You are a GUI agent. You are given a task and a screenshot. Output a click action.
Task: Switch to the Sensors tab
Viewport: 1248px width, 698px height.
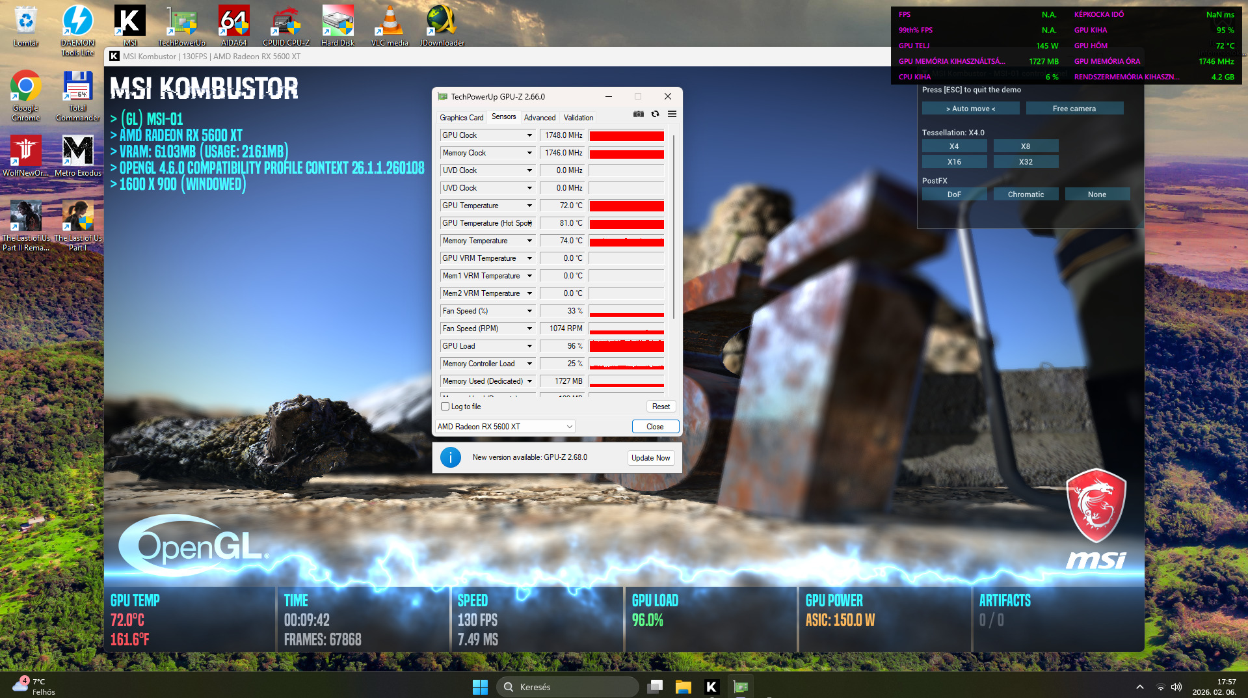point(504,117)
